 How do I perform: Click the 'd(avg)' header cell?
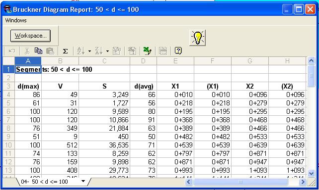[x=143, y=86]
